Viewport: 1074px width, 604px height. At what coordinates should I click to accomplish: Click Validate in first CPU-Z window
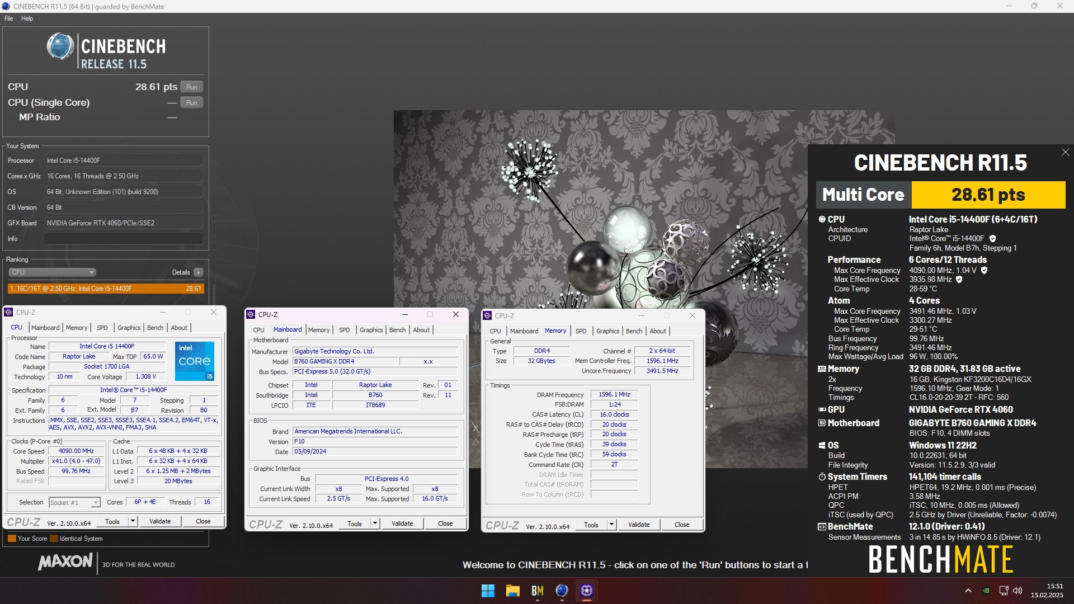point(160,521)
